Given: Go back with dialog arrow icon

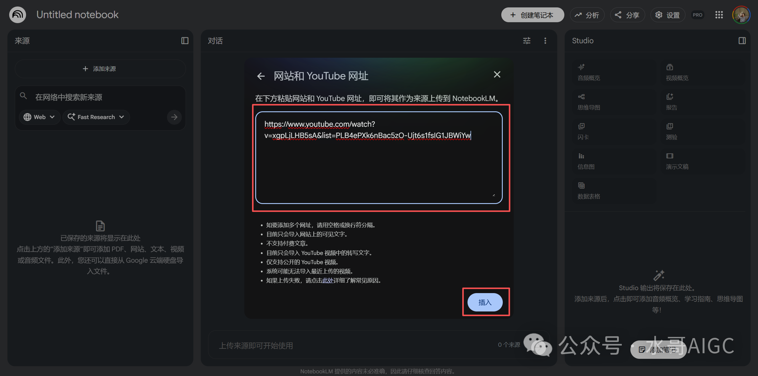Looking at the screenshot, I should click(261, 76).
